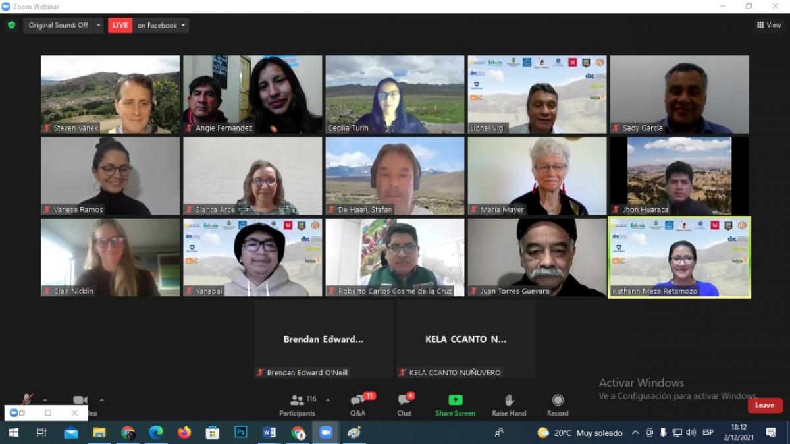Open Photoshop from the Windows taskbar
Screen dimensions: 790x444
click(241, 432)
